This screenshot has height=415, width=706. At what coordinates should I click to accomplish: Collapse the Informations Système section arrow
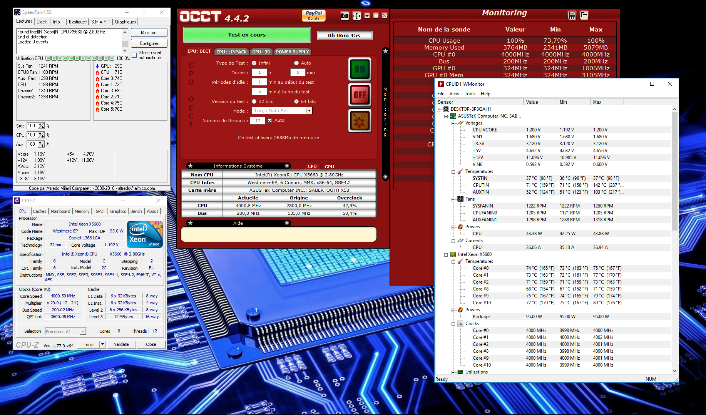[x=287, y=166]
